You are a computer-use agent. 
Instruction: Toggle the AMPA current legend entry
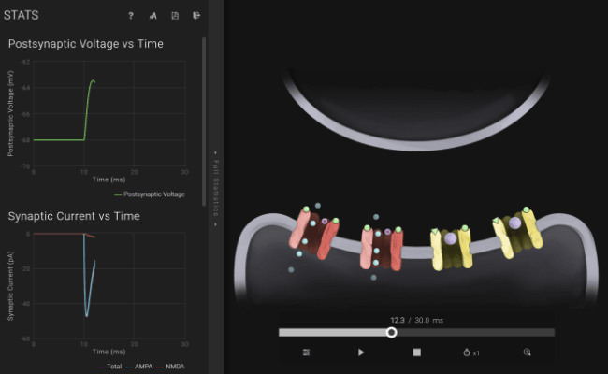coord(140,367)
